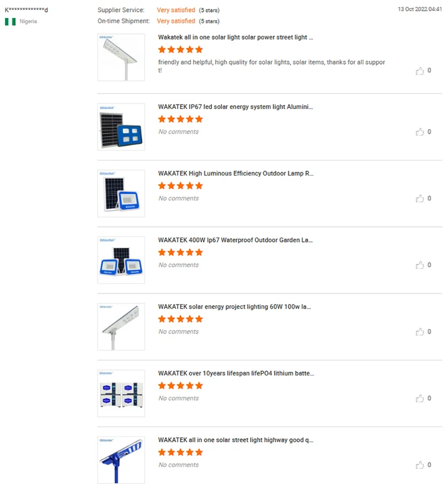Image resolution: width=446 pixels, height=489 pixels.
Task: Open WAKATEK solar energy project lighting link
Action: click(235, 307)
